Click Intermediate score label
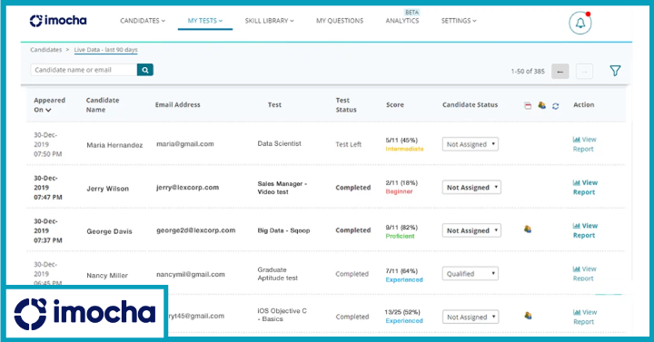Viewport: 654px width, 342px height. (x=404, y=149)
